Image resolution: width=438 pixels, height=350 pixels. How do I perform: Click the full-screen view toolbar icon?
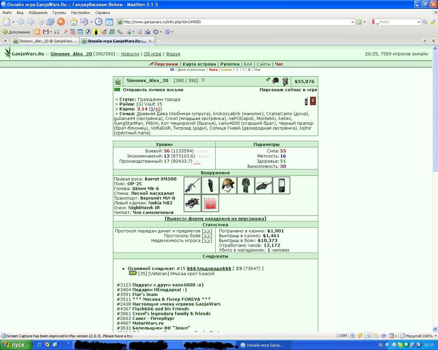coord(109,22)
